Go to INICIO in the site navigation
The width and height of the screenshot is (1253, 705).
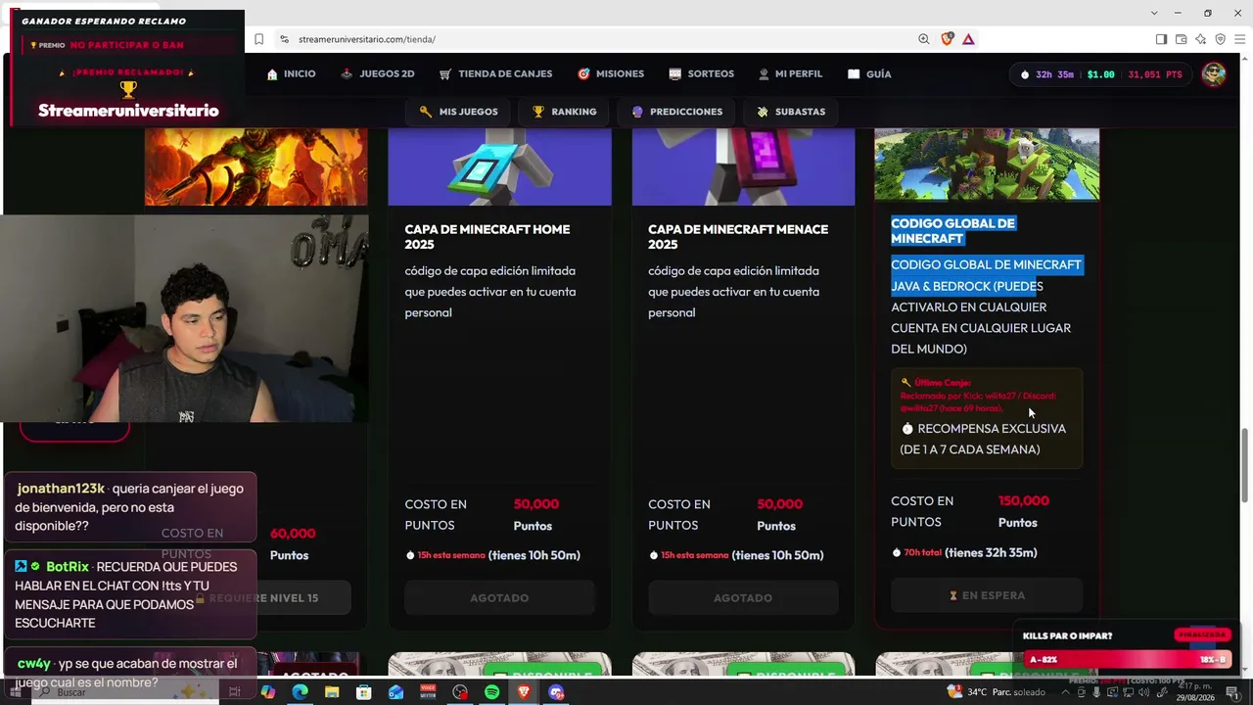tap(291, 73)
